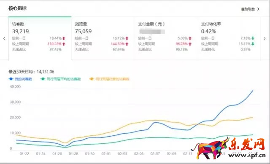Click the 核心指标 section heading
Image resolution: width=270 pixels, height=164 pixels.
[17, 8]
